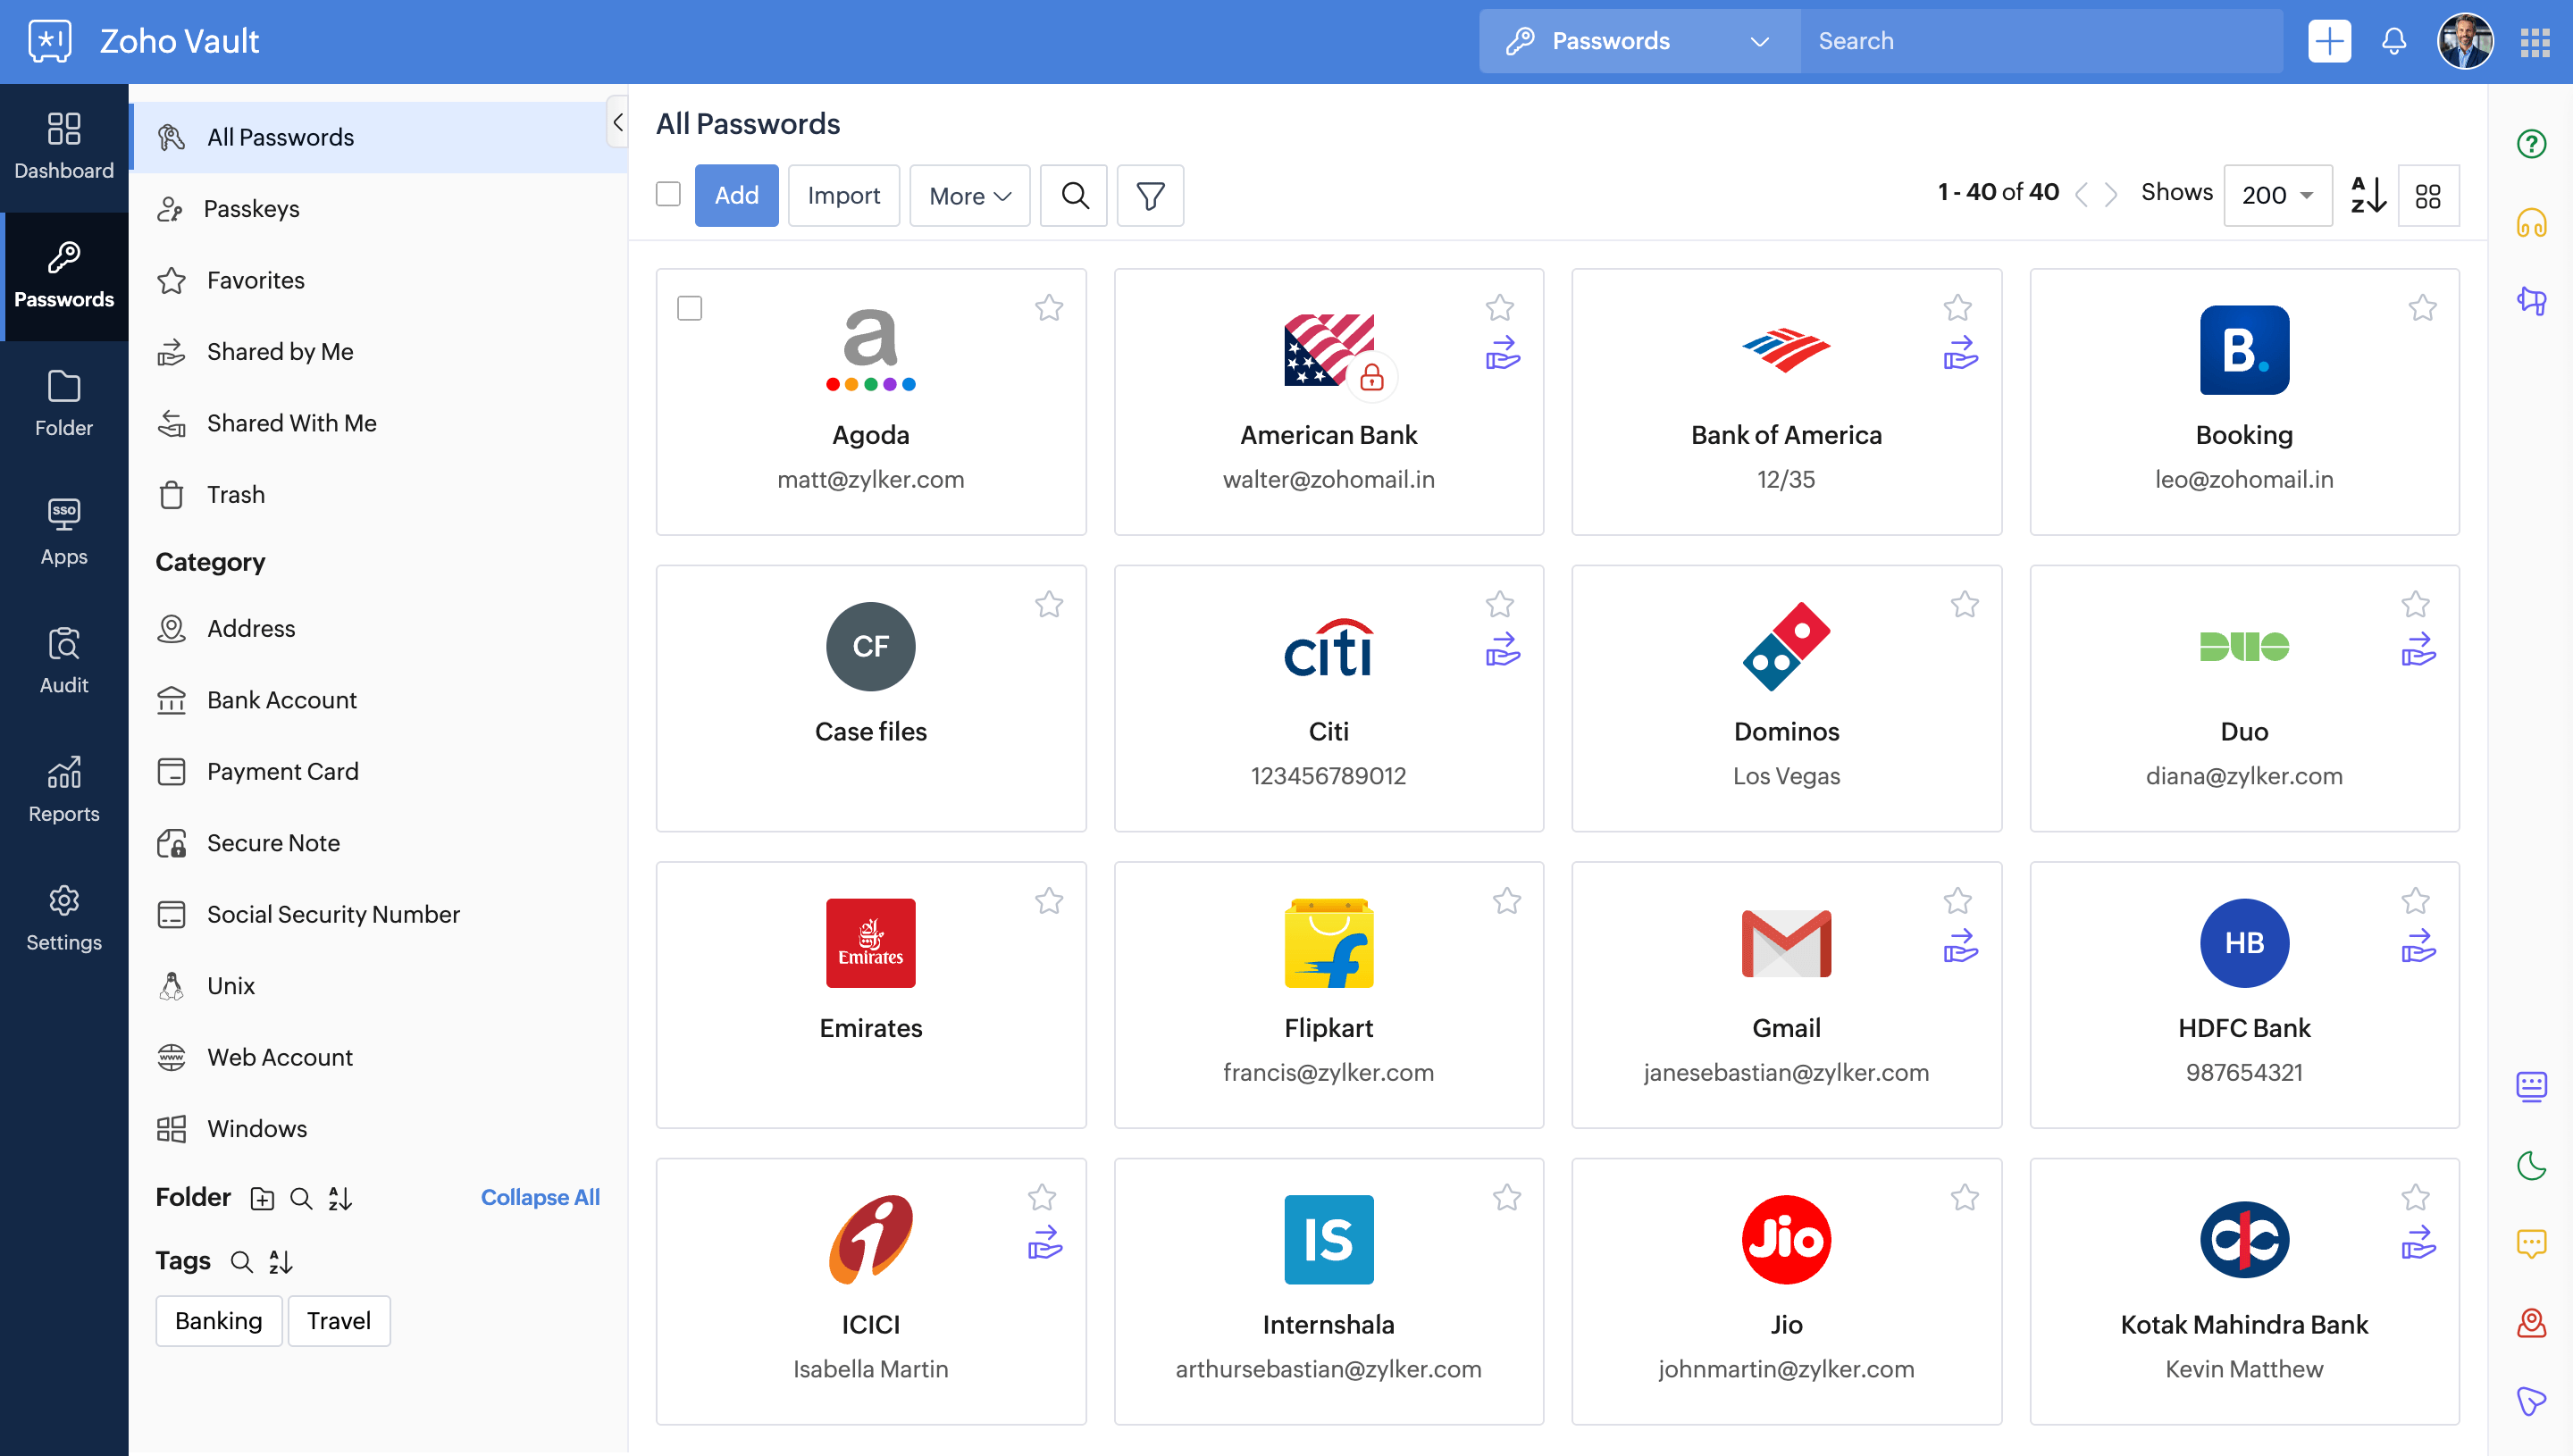This screenshot has height=1456, width=2573.
Task: Click the Import button
Action: (843, 195)
